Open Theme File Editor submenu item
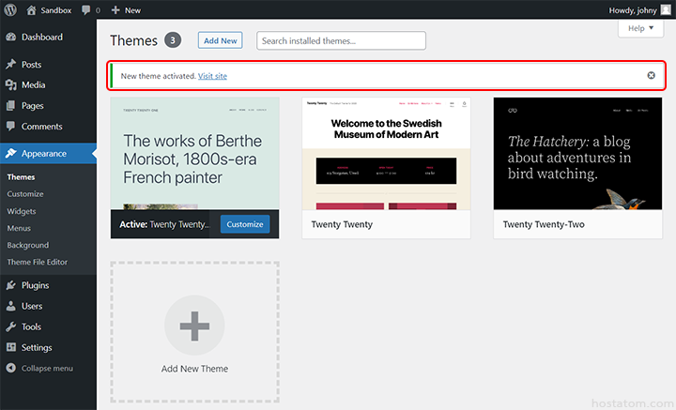 [x=38, y=262]
